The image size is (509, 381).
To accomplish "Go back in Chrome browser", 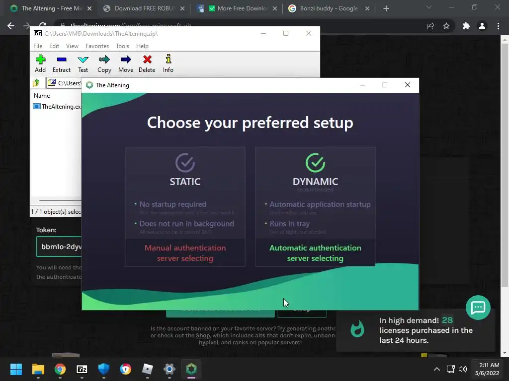I will click(11, 26).
